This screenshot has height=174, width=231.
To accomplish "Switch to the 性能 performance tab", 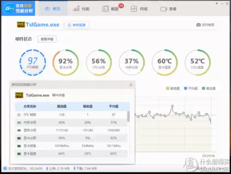I will (81, 9).
